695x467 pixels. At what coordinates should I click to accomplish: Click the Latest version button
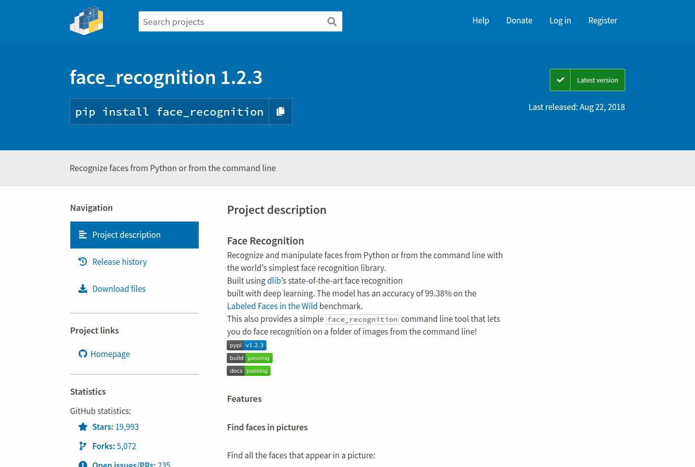[x=587, y=80]
